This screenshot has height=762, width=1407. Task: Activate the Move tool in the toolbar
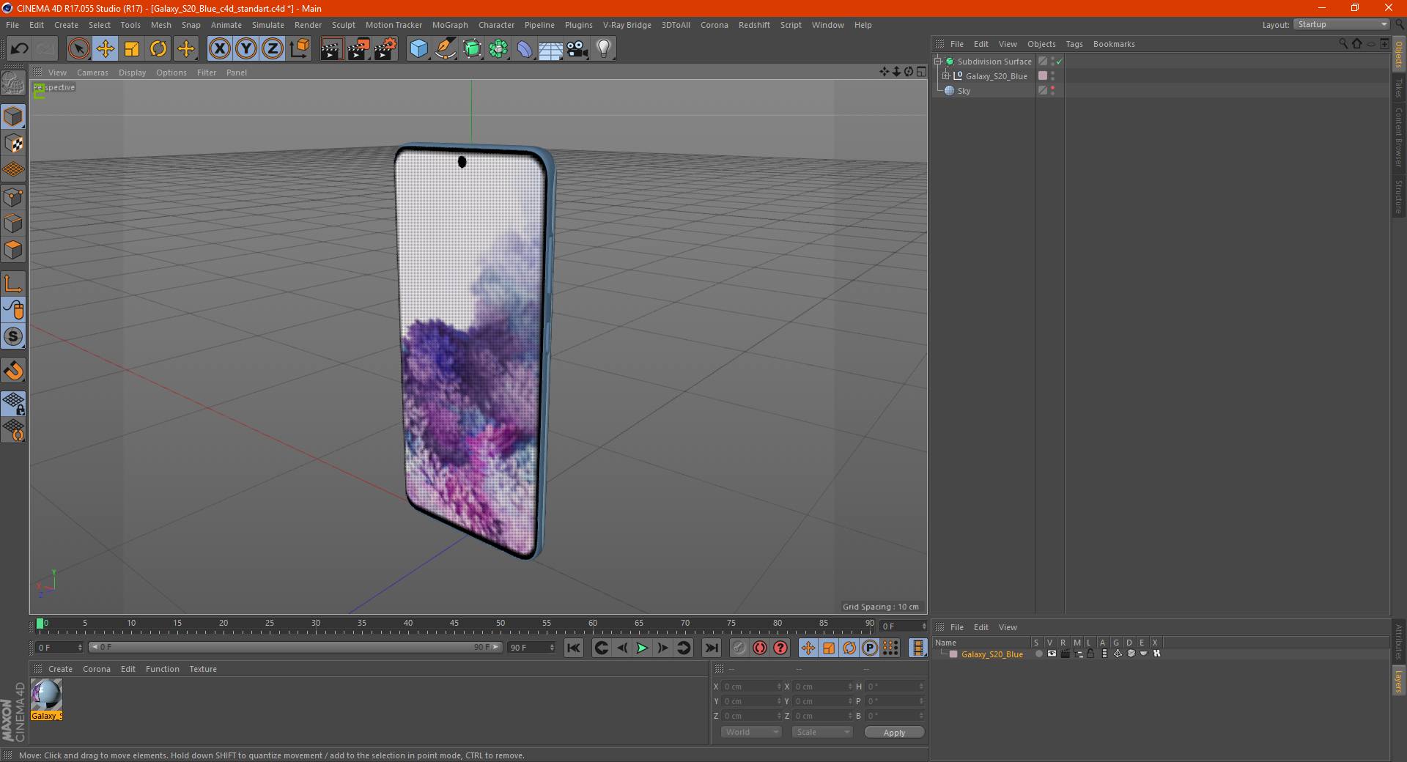106,49
